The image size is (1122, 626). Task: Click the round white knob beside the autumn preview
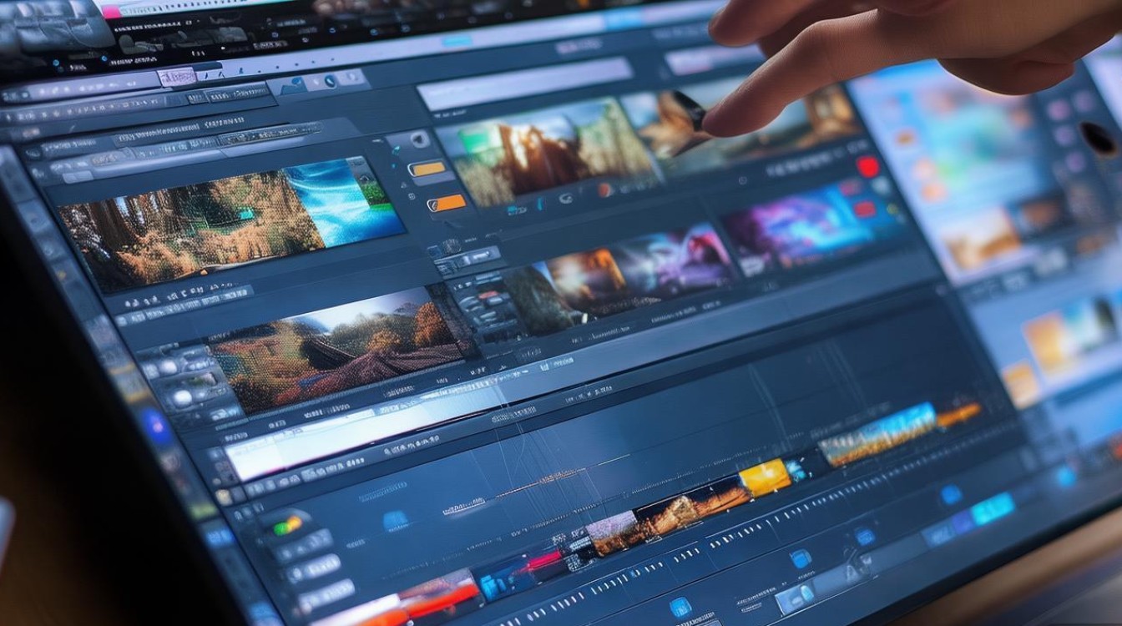coord(182,398)
